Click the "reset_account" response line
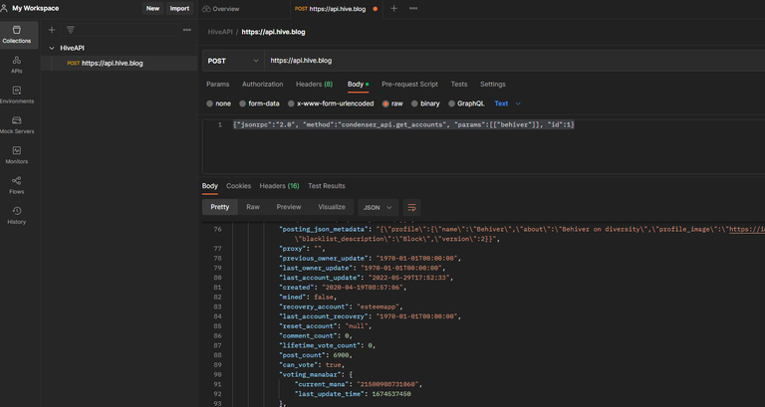The height and width of the screenshot is (407, 765). (325, 326)
